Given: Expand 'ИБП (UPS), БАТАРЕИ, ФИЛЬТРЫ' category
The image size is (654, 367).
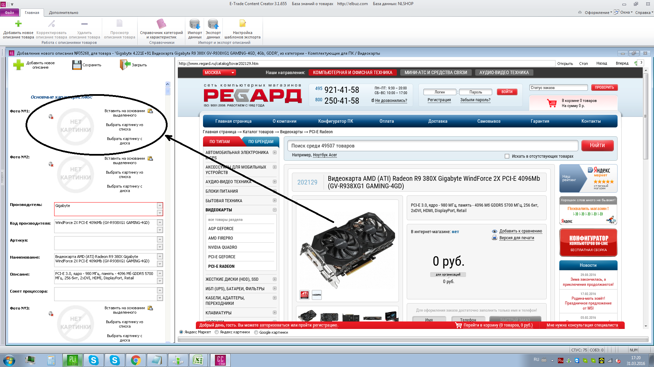Looking at the screenshot, I should coord(275,289).
